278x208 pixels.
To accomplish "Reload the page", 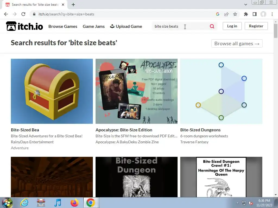I will [23, 14].
